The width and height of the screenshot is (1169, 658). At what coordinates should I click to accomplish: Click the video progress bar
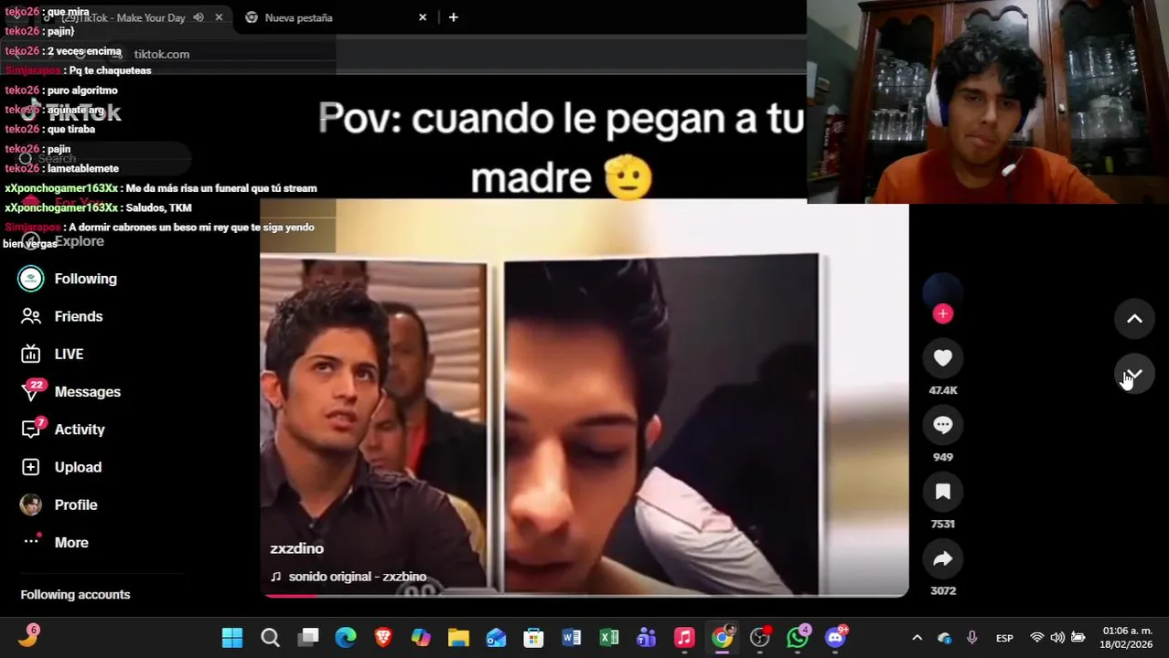(x=584, y=595)
